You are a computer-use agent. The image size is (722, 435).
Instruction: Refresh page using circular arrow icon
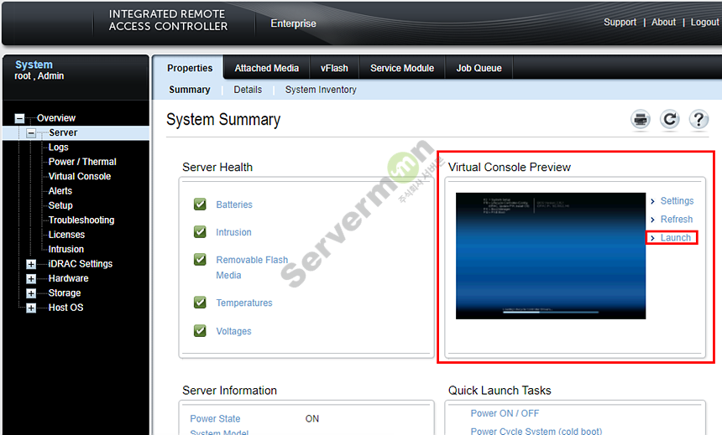(x=669, y=120)
